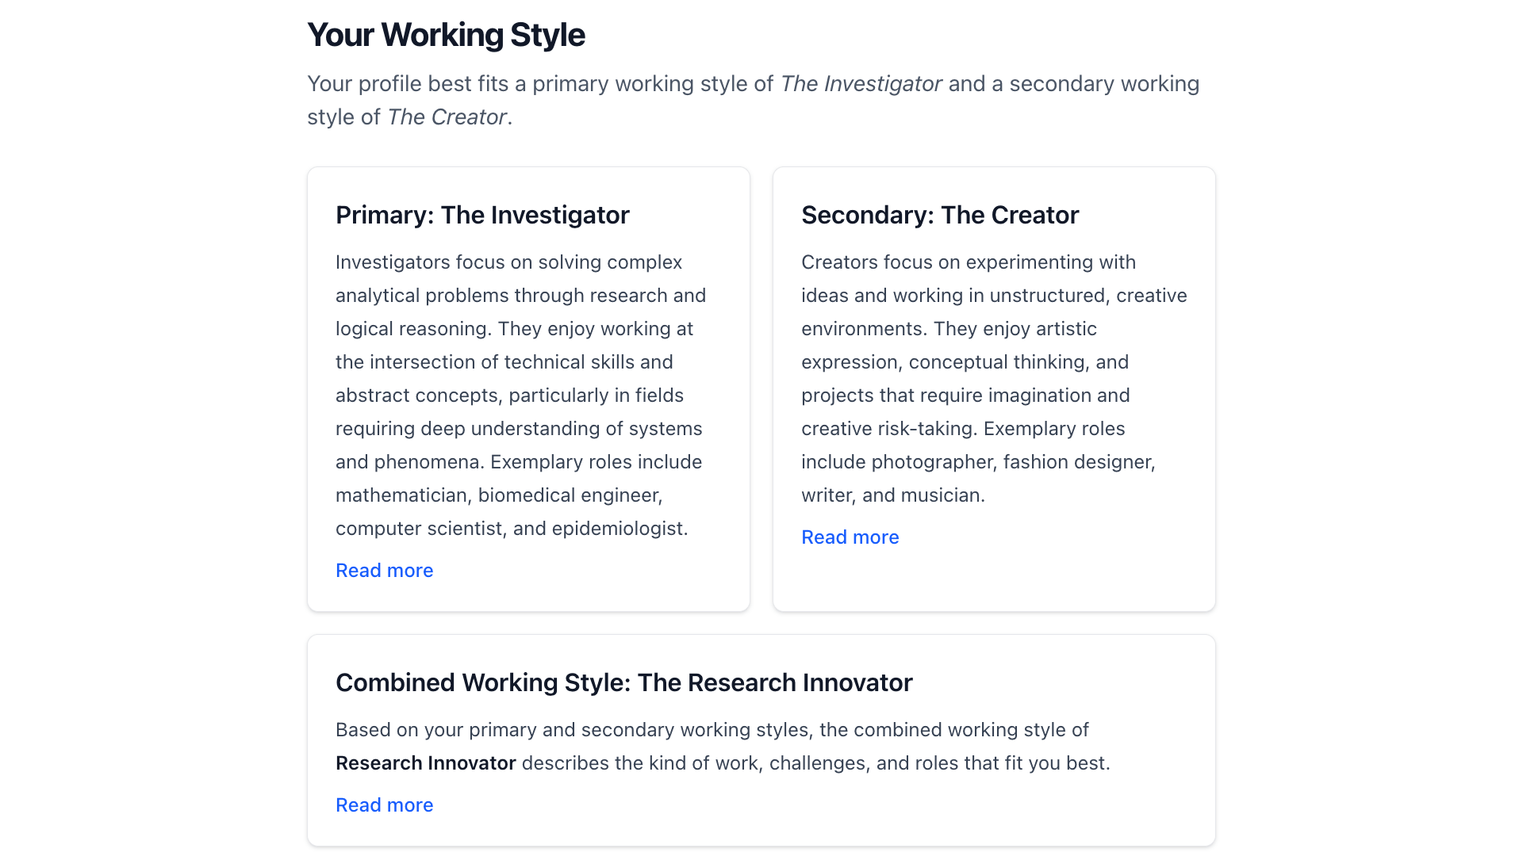Click the Investigator description paragraph
This screenshot has width=1523, height=856.
pyautogui.click(x=520, y=395)
